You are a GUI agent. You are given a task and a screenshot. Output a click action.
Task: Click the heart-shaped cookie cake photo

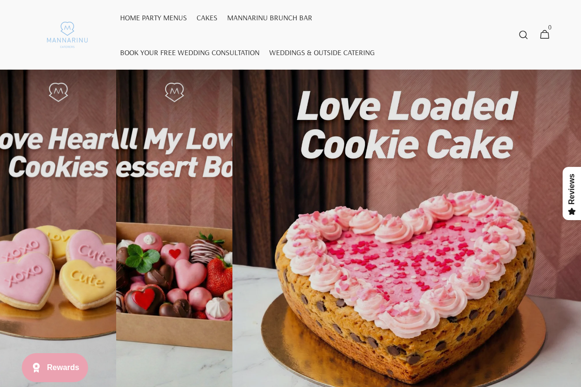coord(405,285)
